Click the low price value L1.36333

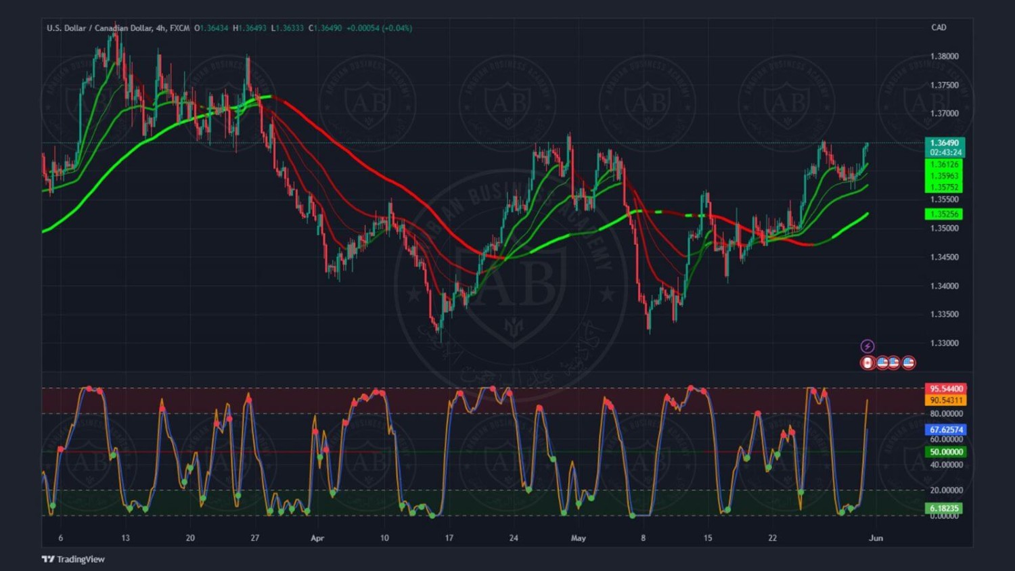pos(287,28)
